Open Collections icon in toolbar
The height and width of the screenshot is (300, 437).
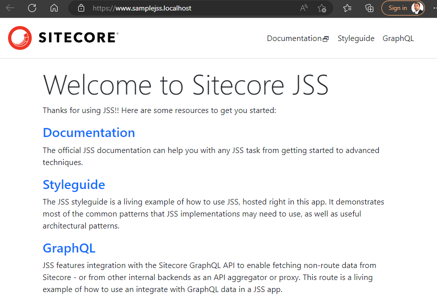tap(369, 8)
